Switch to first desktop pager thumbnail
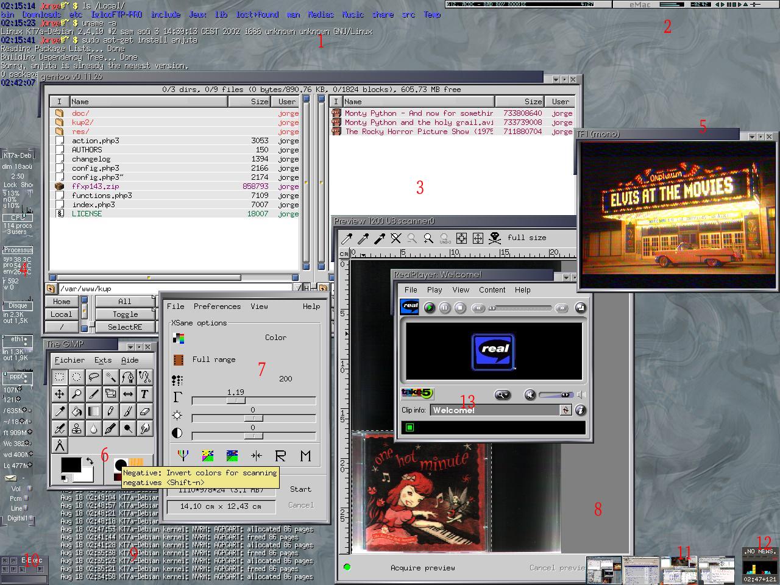This screenshot has height=585, width=780. point(604,569)
